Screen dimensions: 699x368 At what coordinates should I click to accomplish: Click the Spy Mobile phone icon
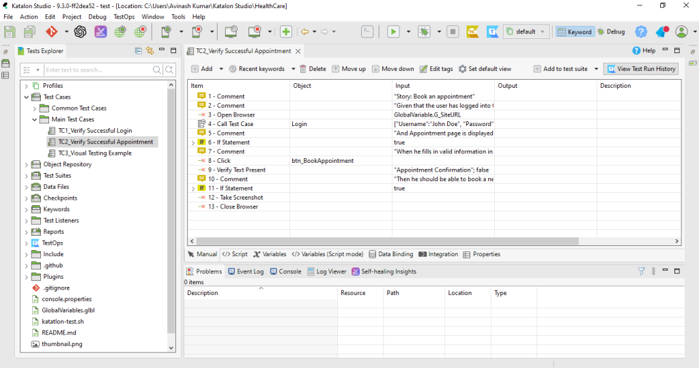[x=167, y=31]
